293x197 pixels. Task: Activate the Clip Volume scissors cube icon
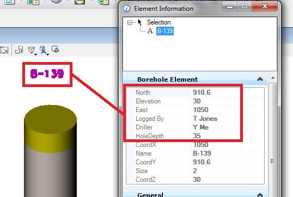[43, 50]
